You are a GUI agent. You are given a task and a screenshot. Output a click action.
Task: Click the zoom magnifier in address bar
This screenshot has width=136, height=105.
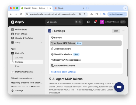pos(80,14)
